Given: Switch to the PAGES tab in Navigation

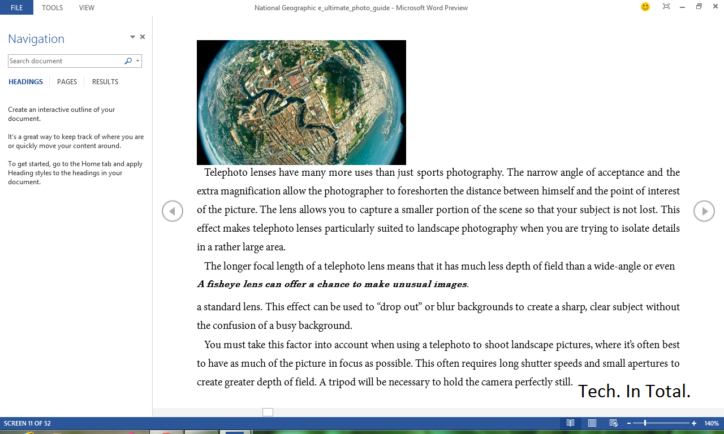Looking at the screenshot, I should click(x=67, y=81).
